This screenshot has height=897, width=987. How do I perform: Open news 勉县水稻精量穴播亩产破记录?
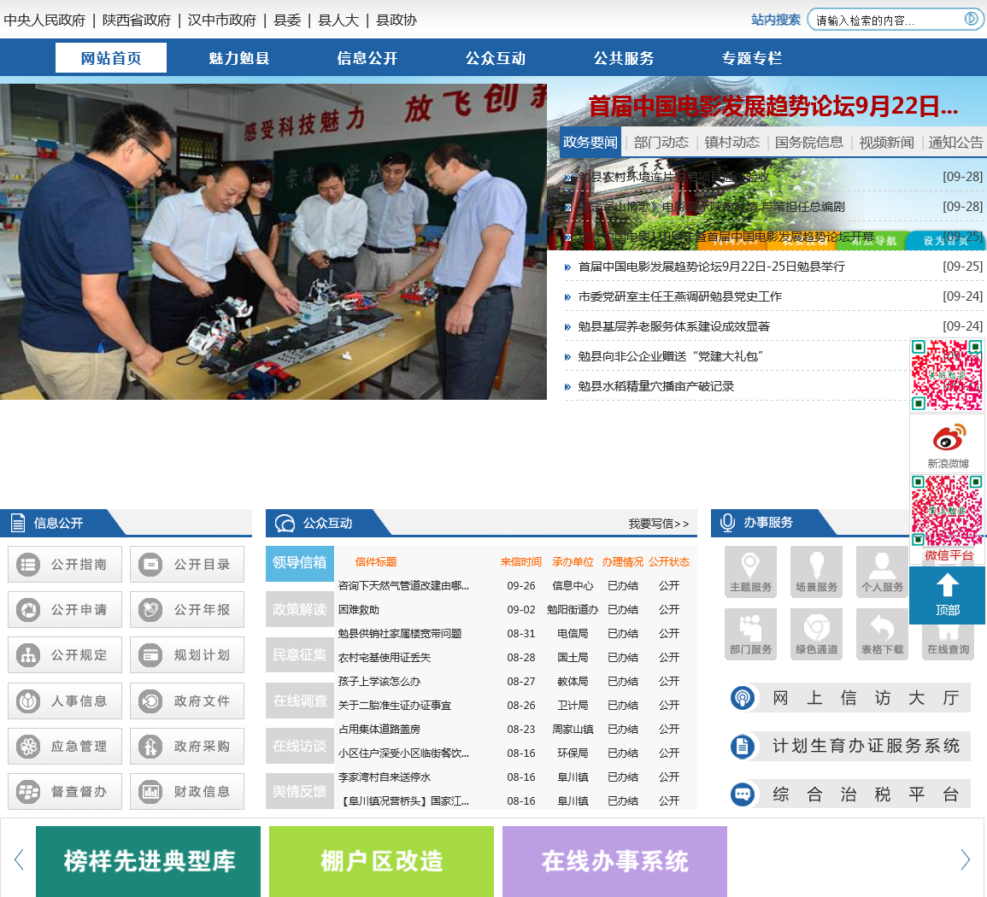click(656, 386)
